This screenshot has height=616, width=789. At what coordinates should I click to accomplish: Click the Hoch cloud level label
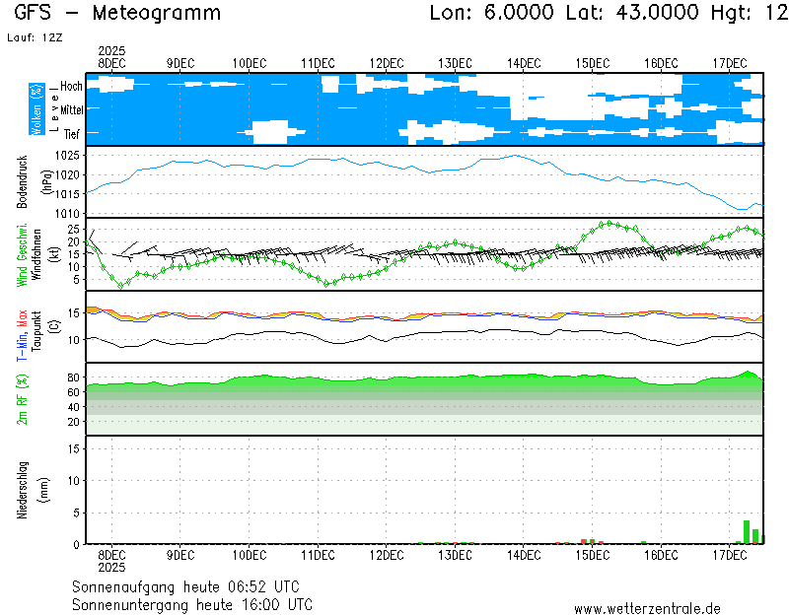tap(71, 87)
